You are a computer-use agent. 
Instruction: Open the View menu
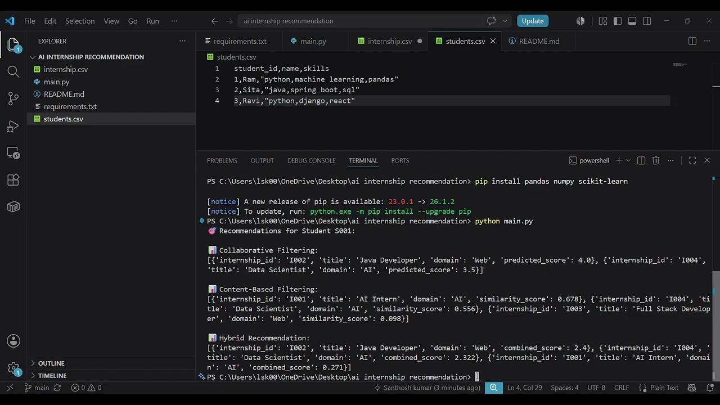click(111, 21)
